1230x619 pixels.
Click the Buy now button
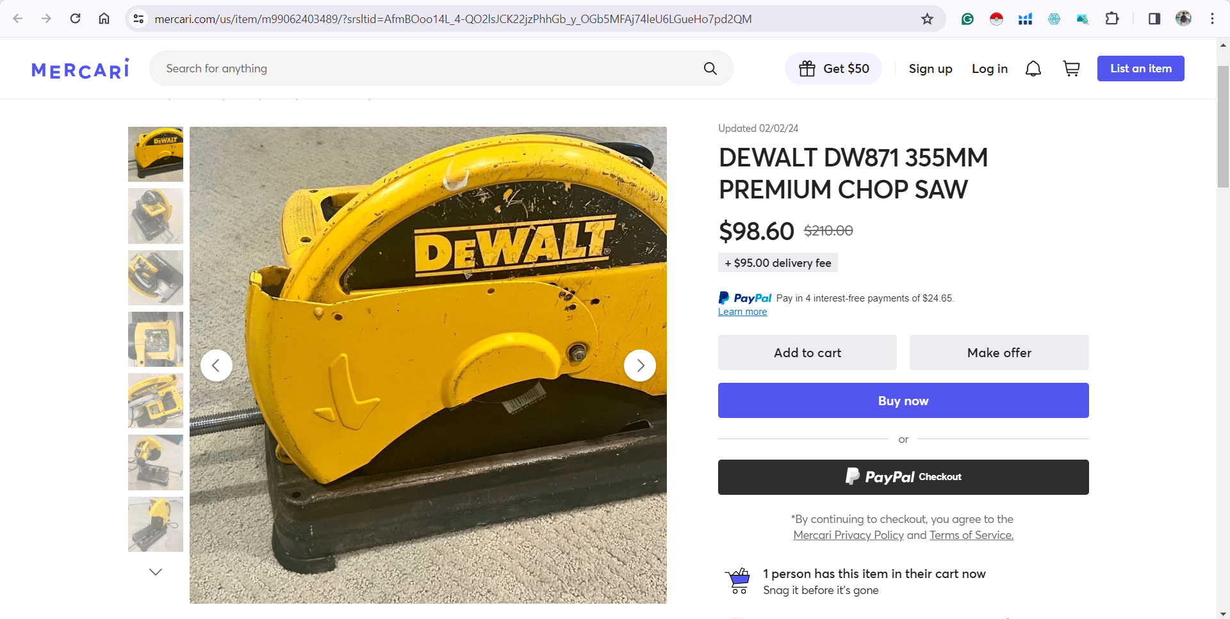click(x=903, y=401)
